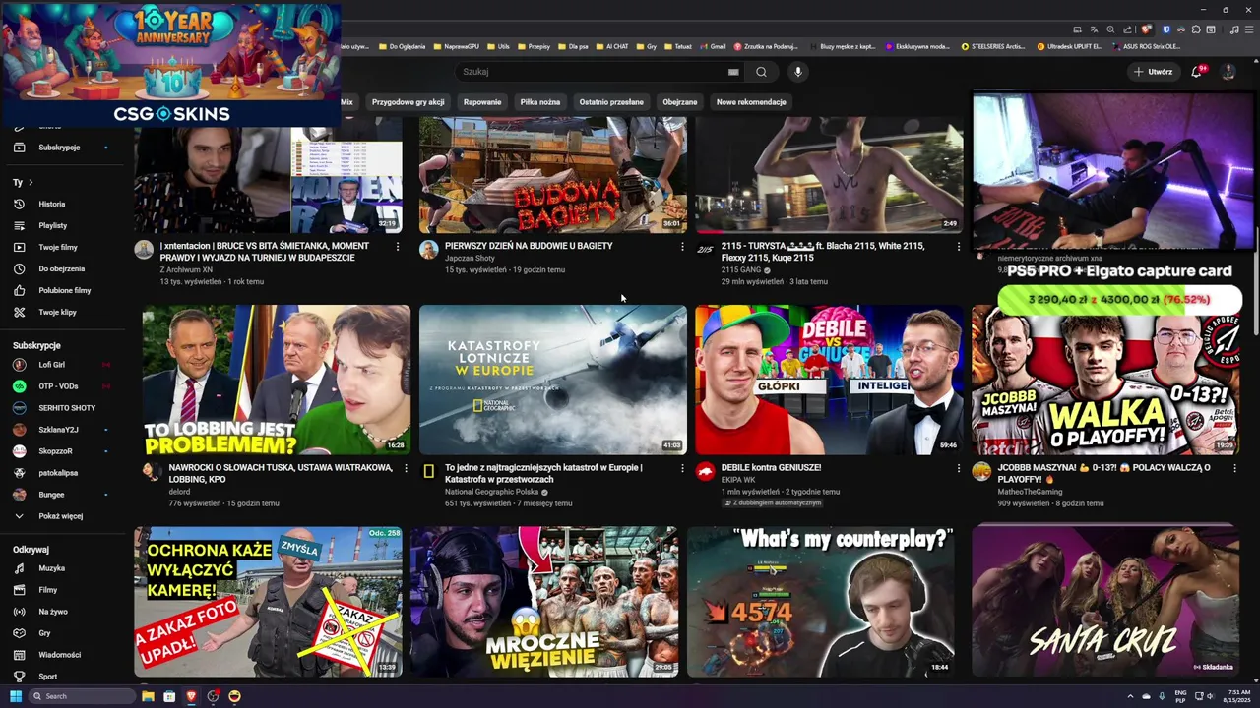The image size is (1260, 708).
Task: Open Windows Start menu
Action: click(16, 696)
